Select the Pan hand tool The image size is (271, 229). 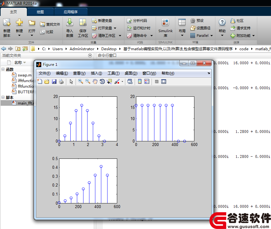coord(95,81)
